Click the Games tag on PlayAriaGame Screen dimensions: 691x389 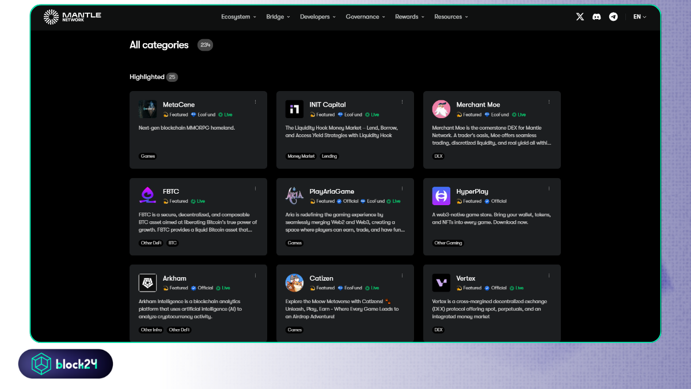pyautogui.click(x=295, y=243)
